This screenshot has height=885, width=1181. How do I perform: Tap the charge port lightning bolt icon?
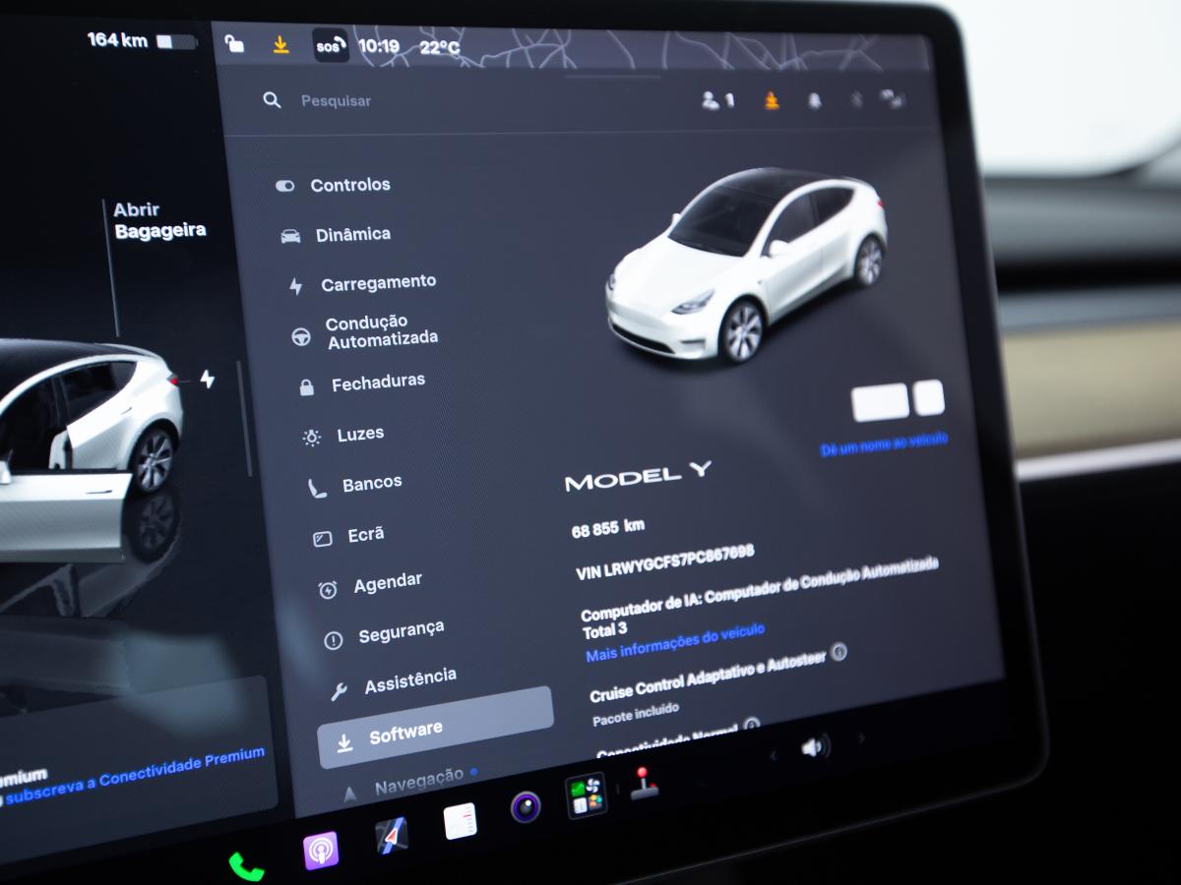(207, 379)
